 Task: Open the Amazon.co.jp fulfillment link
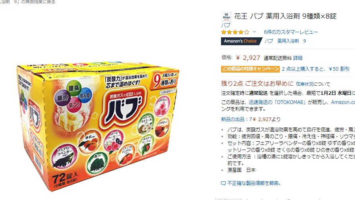coord(343,102)
